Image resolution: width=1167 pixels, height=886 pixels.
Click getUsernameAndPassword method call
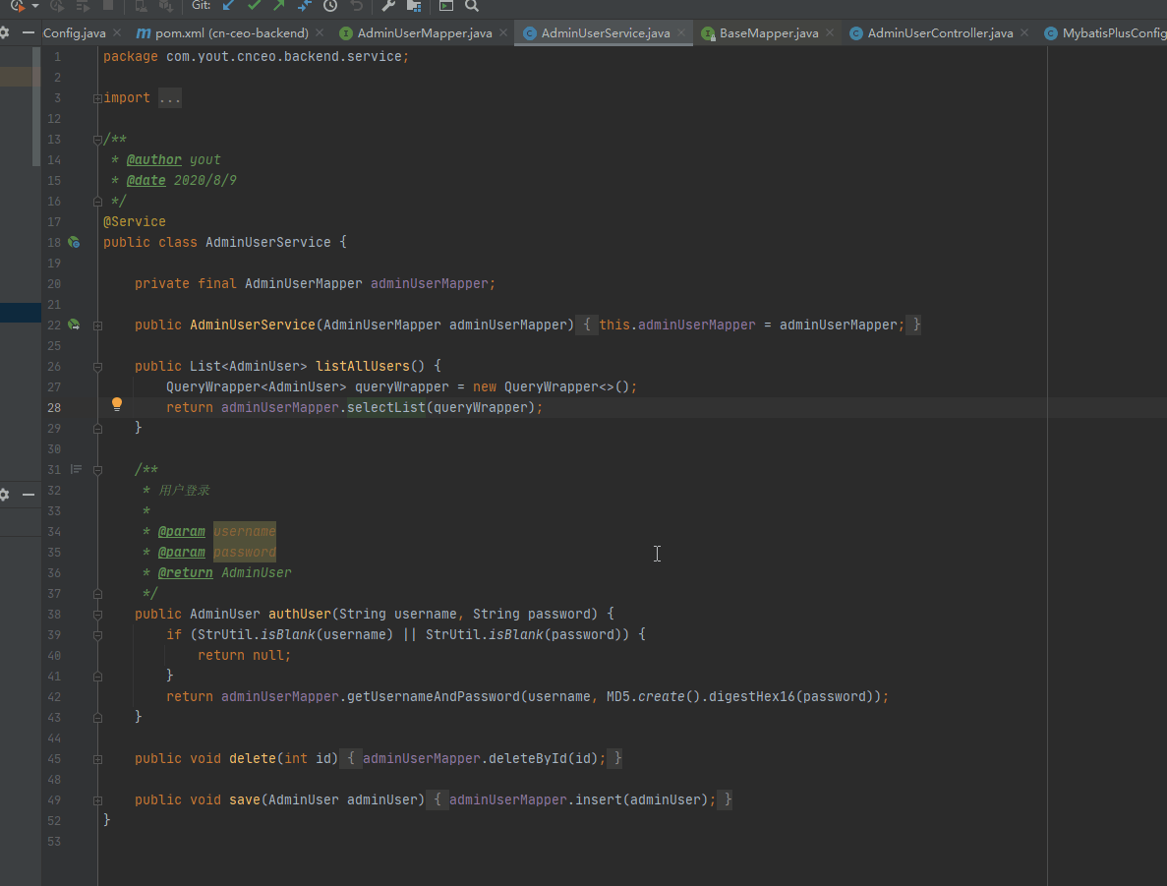point(434,696)
